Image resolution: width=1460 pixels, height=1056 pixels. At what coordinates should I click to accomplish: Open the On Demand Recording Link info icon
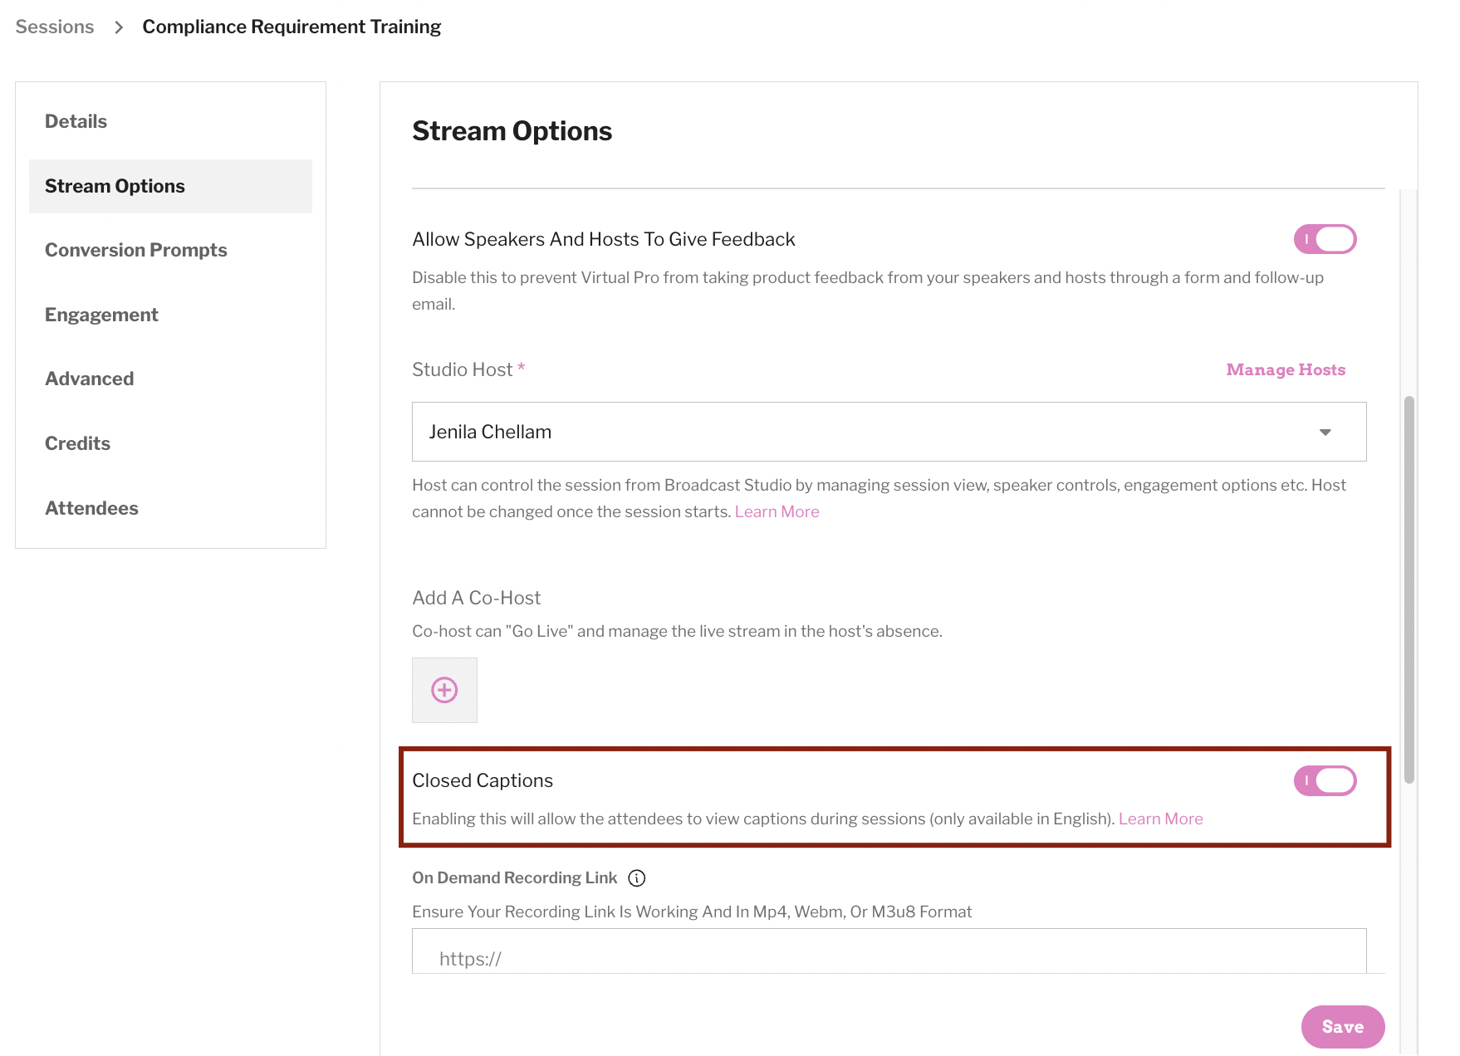pyautogui.click(x=637, y=878)
